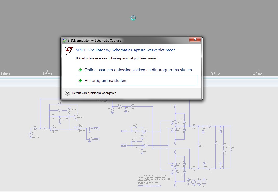
Task: Select the load resistor at far right
Action: pyautogui.click(x=231, y=149)
